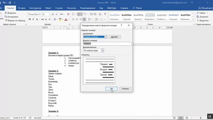Open the Макет ribbon tab
This screenshot has width=213, height=120.
coord(48,8)
